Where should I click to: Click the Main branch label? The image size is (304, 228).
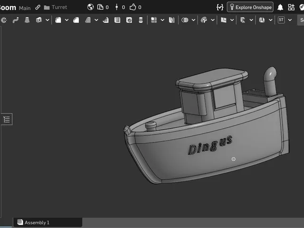tap(25, 8)
